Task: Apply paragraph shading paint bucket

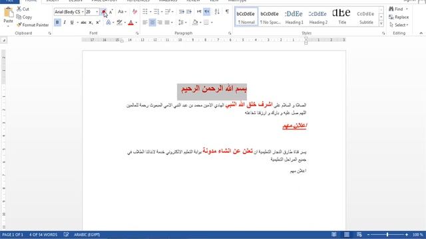Action: tap(195, 23)
